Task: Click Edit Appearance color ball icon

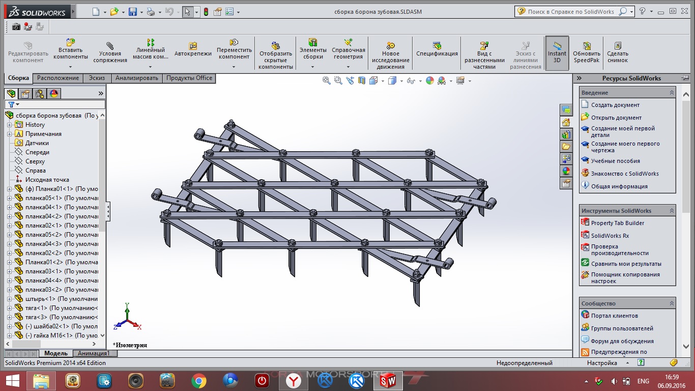Action: pos(430,80)
